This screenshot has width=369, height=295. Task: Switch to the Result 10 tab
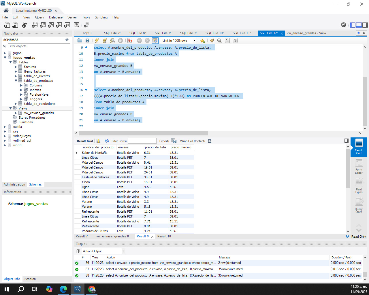click(x=164, y=236)
